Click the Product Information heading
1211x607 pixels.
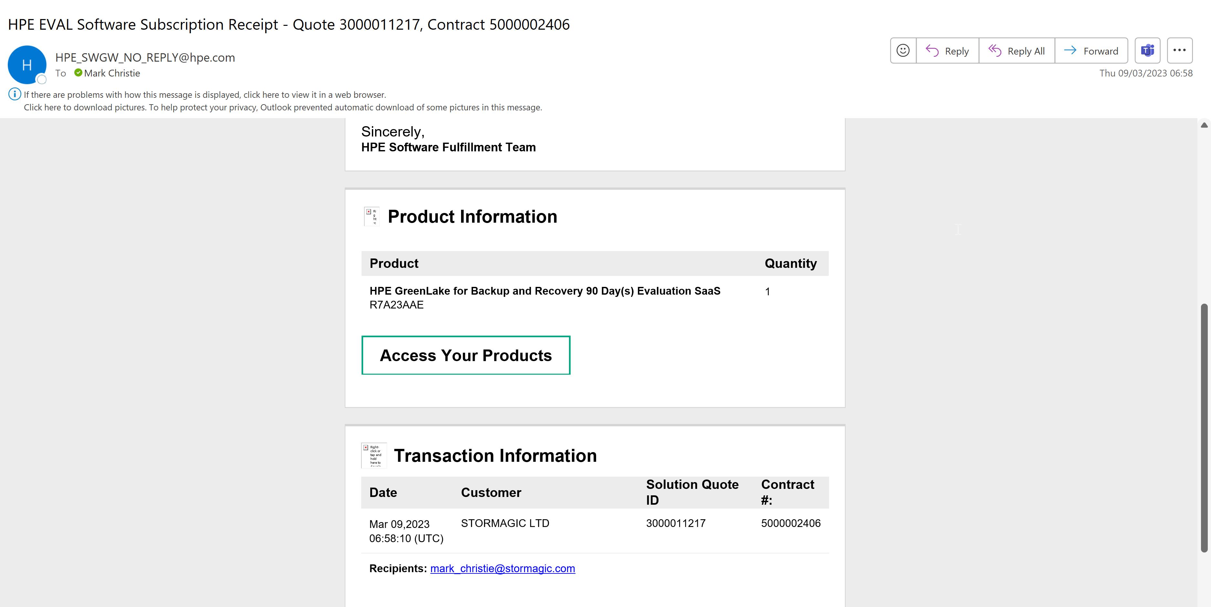point(472,217)
